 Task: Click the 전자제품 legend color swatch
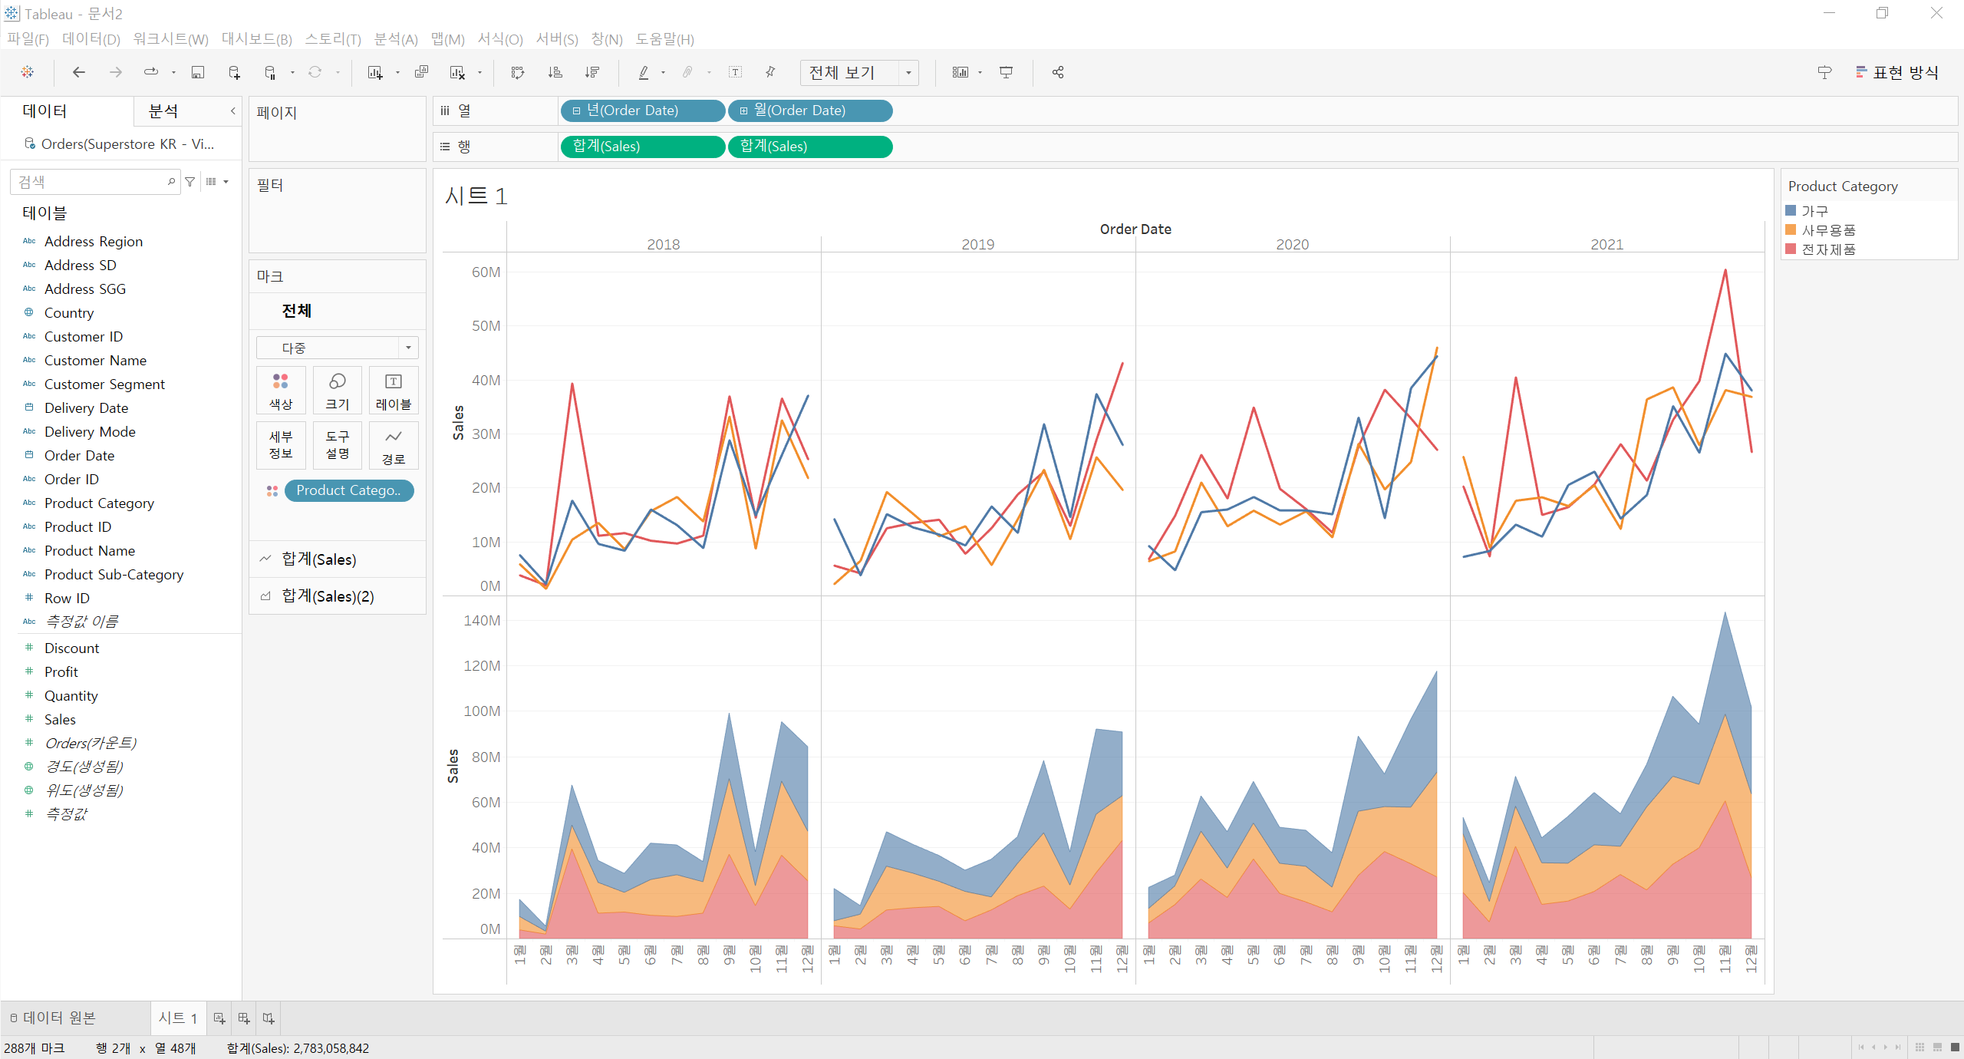[1791, 249]
